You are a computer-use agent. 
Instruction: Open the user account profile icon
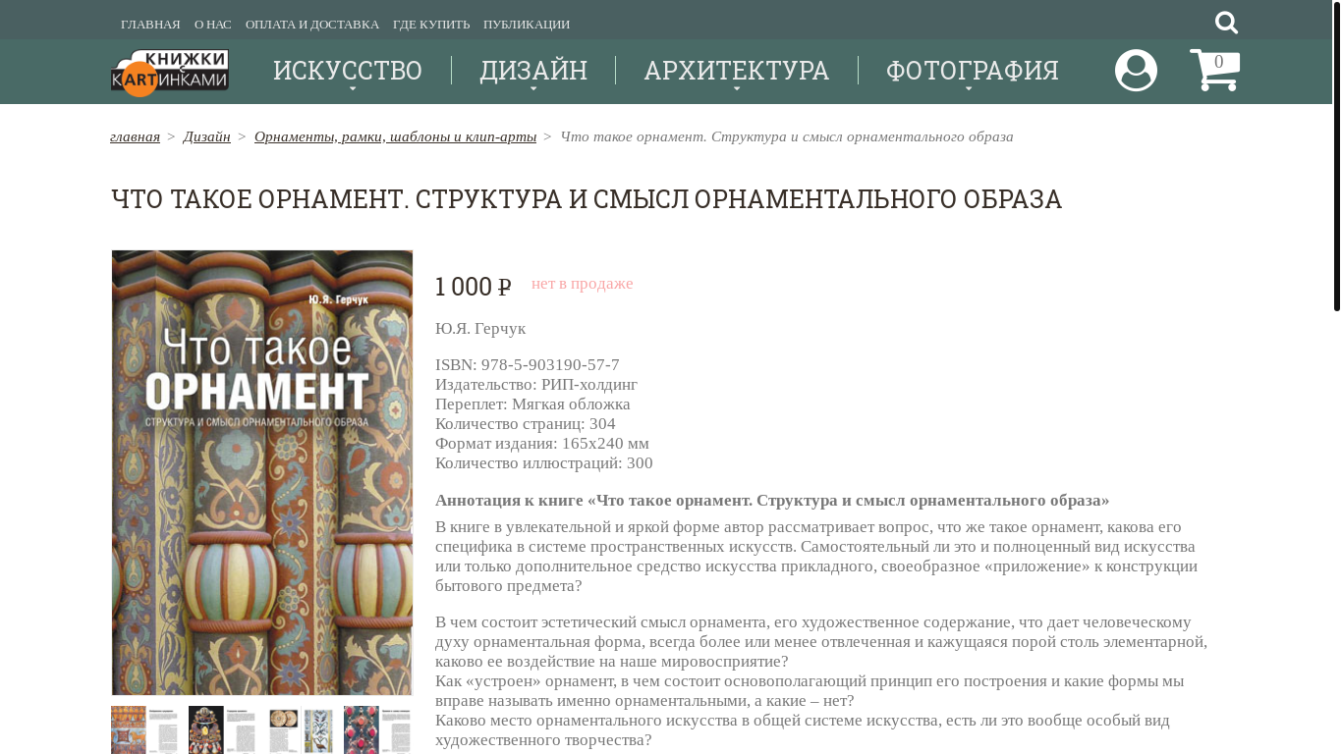point(1136,71)
